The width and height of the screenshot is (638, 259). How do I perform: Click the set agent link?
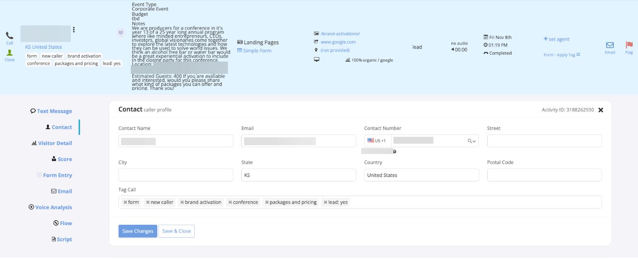point(559,39)
